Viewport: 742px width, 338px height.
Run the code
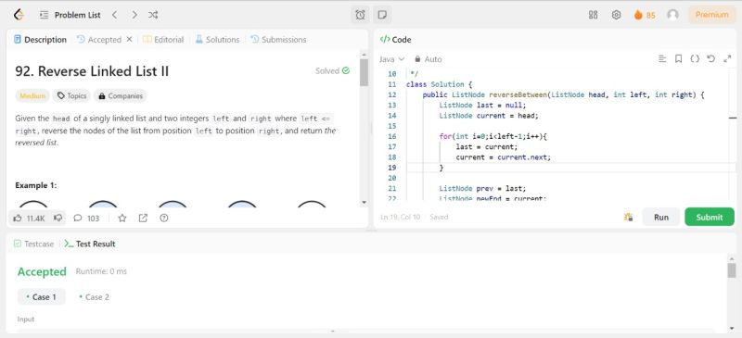(661, 217)
